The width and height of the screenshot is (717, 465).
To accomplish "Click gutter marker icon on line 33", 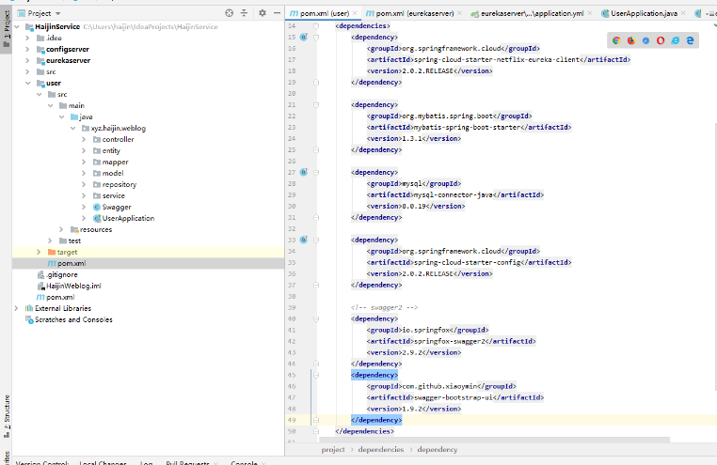I will [x=304, y=240].
